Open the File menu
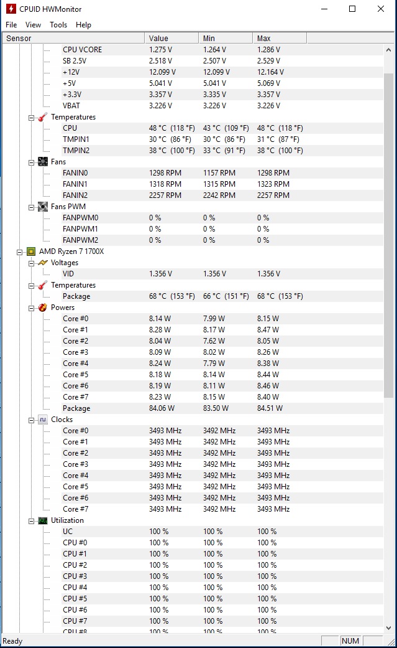397x648 pixels. 11,25
